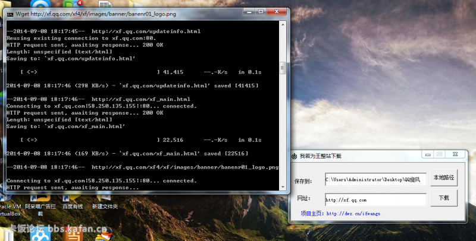Viewport: 476px width, 241px height.
Task: Click the 下载 button to start the download
Action: 443,198
